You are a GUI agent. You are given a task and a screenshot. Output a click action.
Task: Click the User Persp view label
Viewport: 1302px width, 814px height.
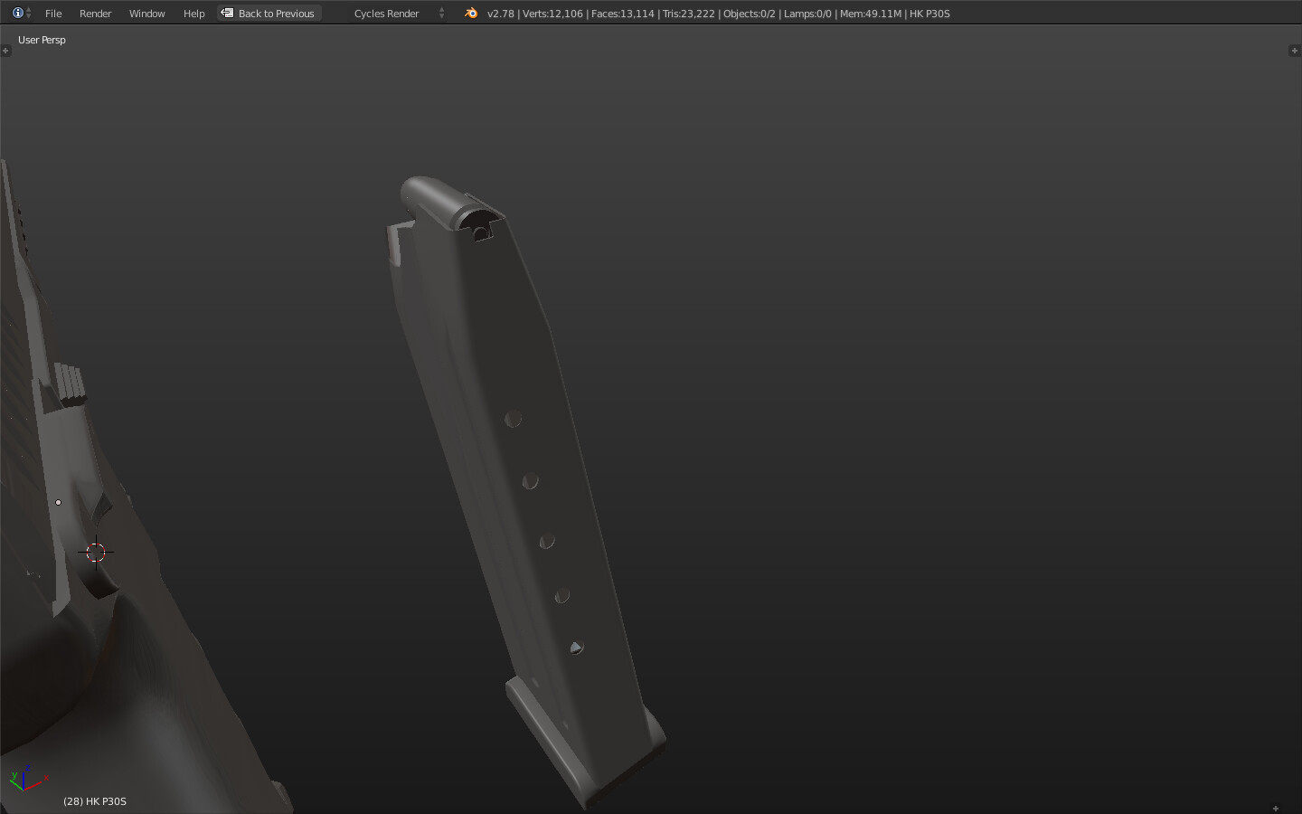[x=42, y=40]
